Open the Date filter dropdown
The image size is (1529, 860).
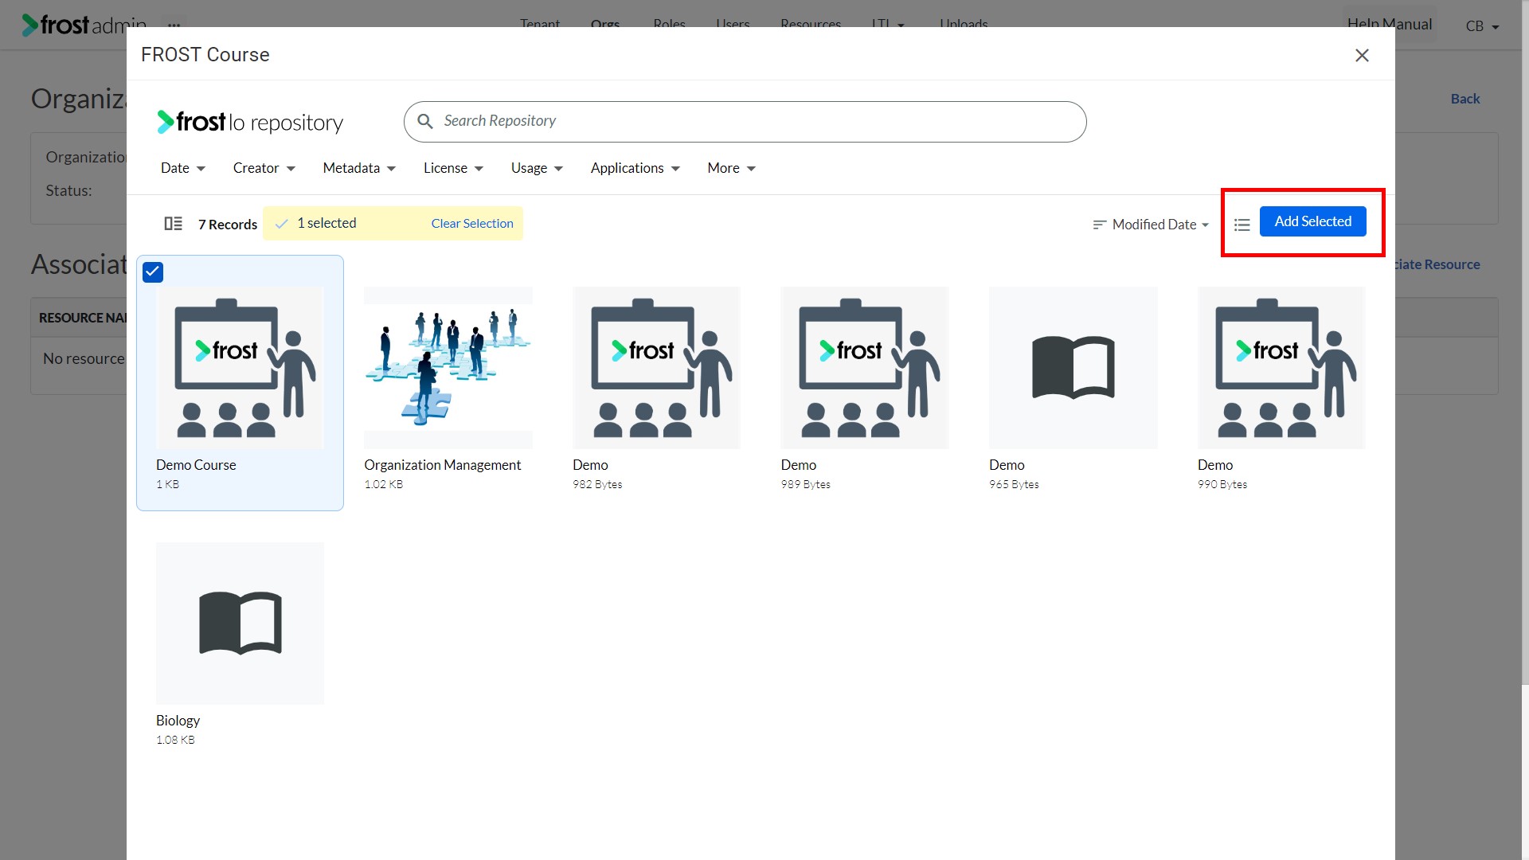183,168
